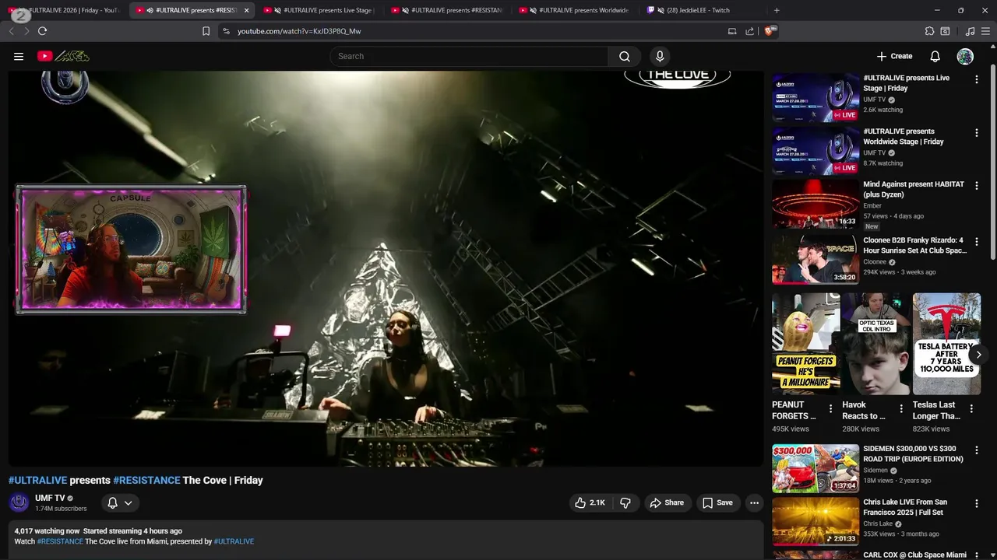Screen dimensions: 997x560
Task: Open options for Worldwide Stage Friday video
Action: 976,133
